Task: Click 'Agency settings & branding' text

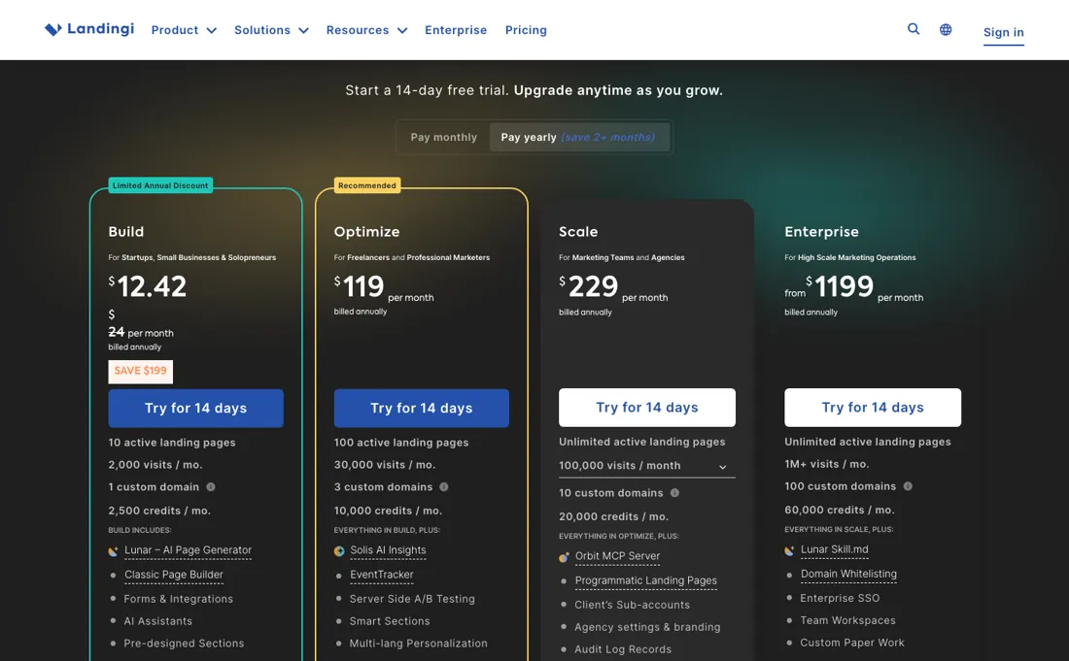Action: point(647,627)
